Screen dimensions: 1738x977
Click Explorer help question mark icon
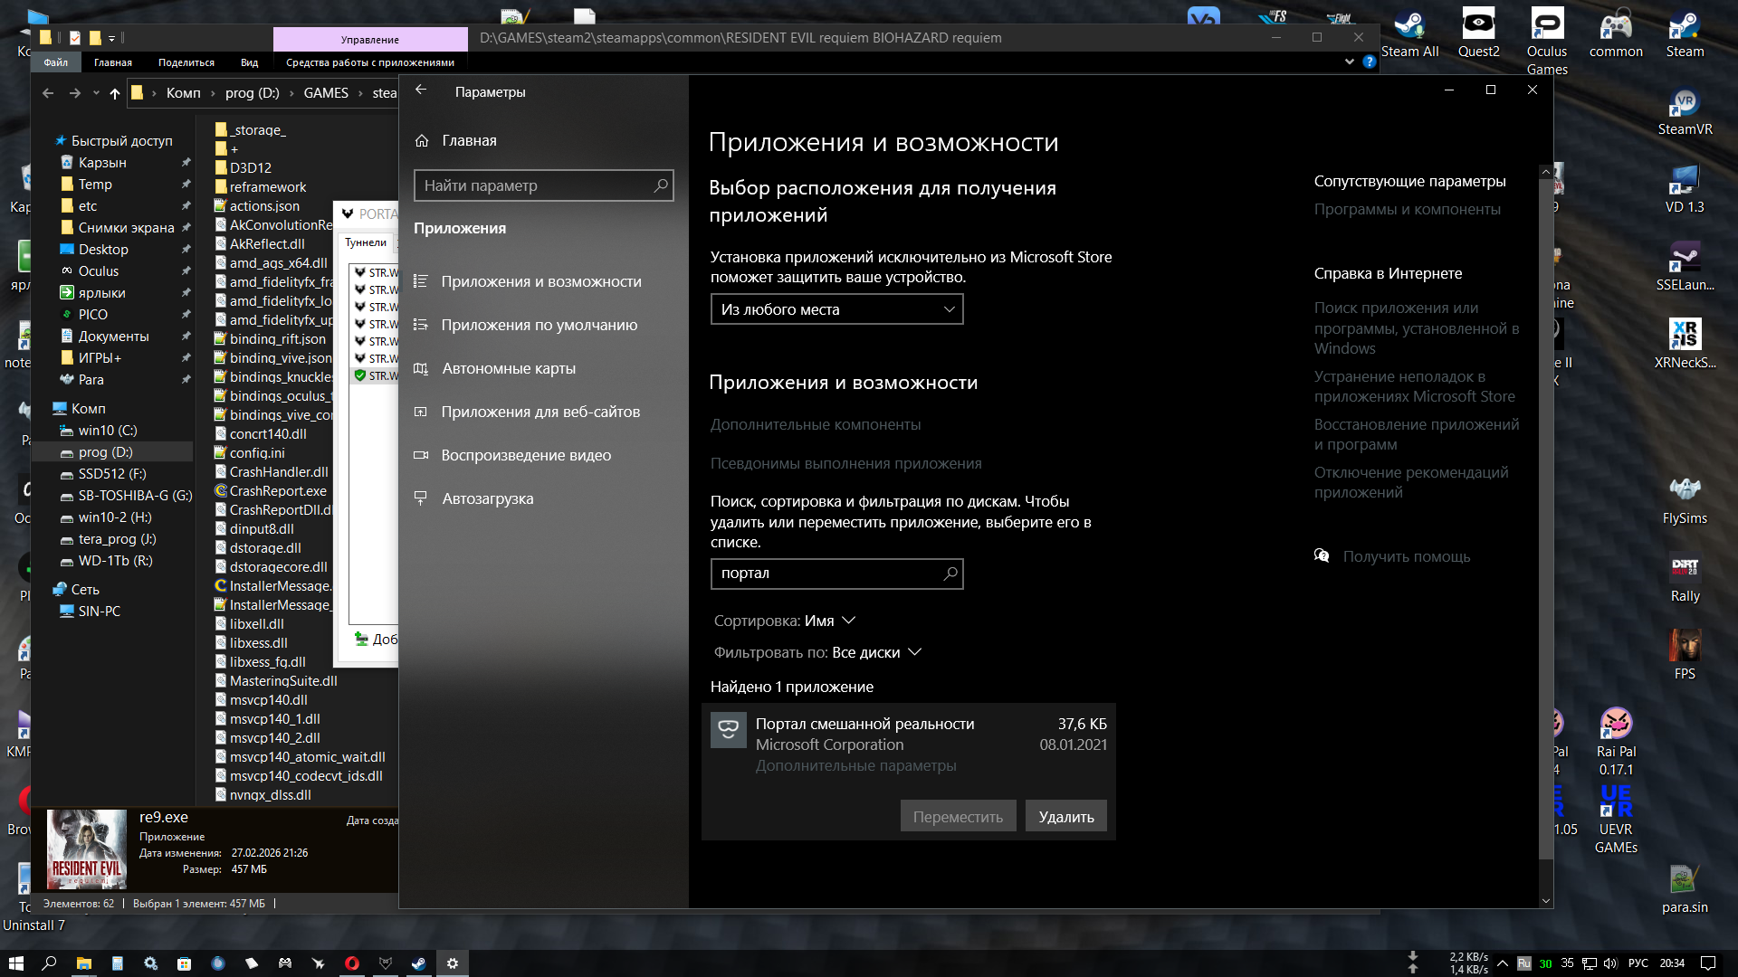point(1369,62)
